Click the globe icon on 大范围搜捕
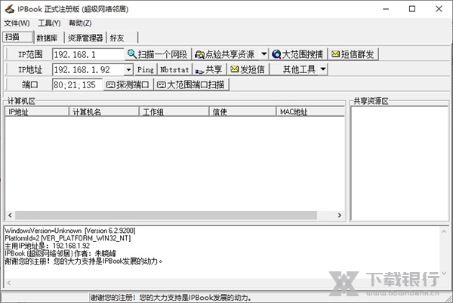Image resolution: width=453 pixels, height=303 pixels. click(276, 54)
